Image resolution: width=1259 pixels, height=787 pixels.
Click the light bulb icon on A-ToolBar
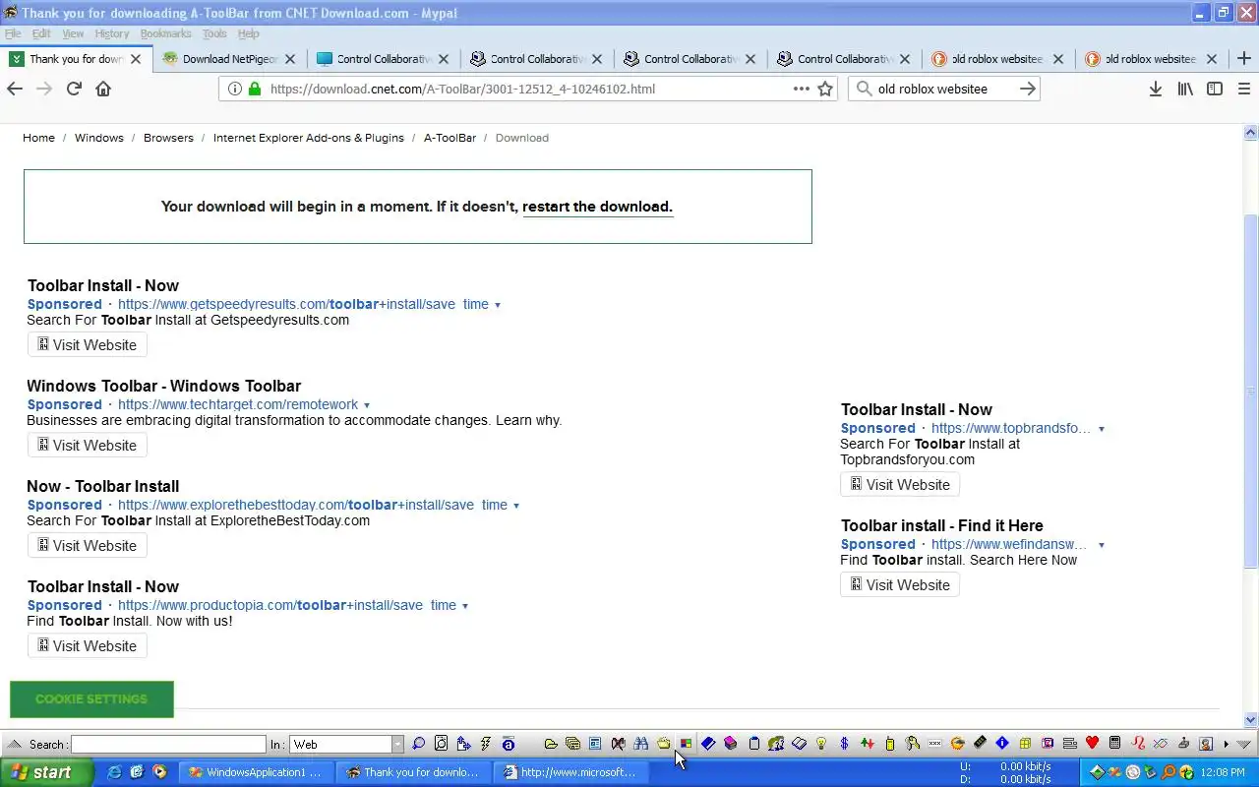coord(821,744)
